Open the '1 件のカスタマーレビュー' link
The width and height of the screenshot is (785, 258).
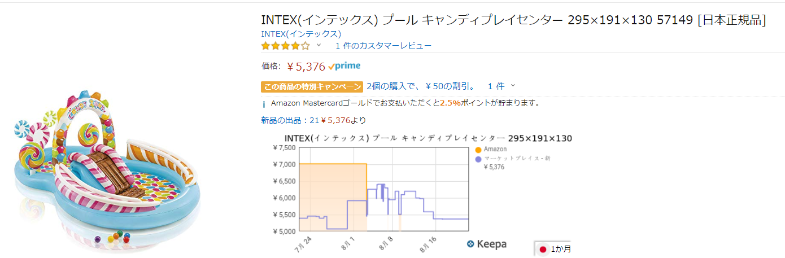[x=383, y=46]
